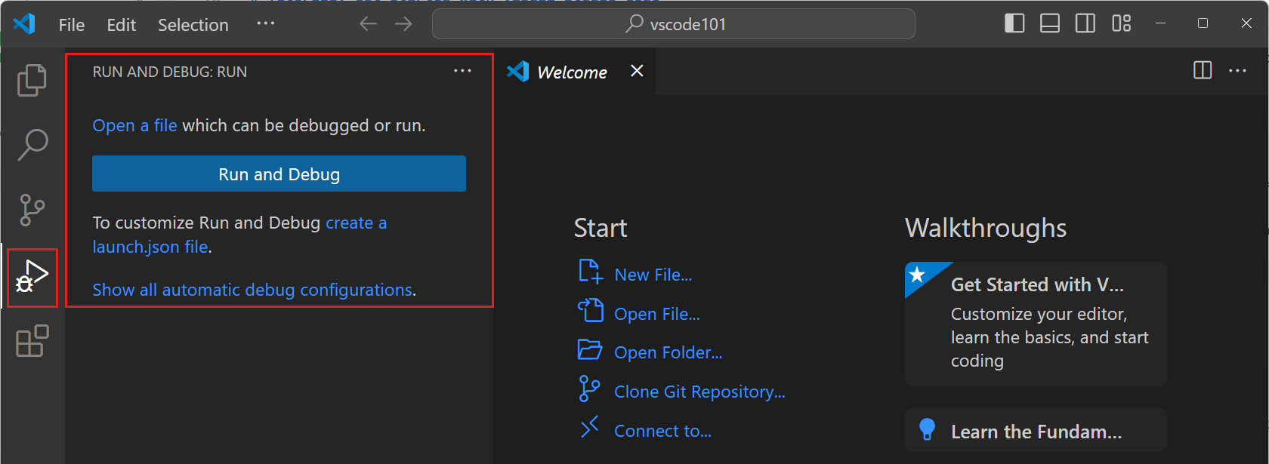Open editor More Actions ellipsis menu

coord(1237,71)
